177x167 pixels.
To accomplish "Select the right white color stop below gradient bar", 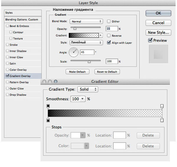I will coord(162,120).
